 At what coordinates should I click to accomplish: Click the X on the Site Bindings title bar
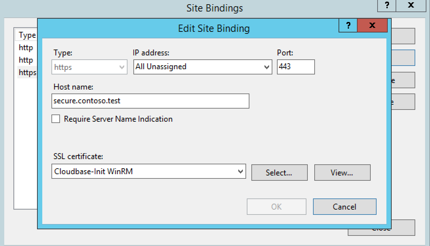(x=411, y=6)
